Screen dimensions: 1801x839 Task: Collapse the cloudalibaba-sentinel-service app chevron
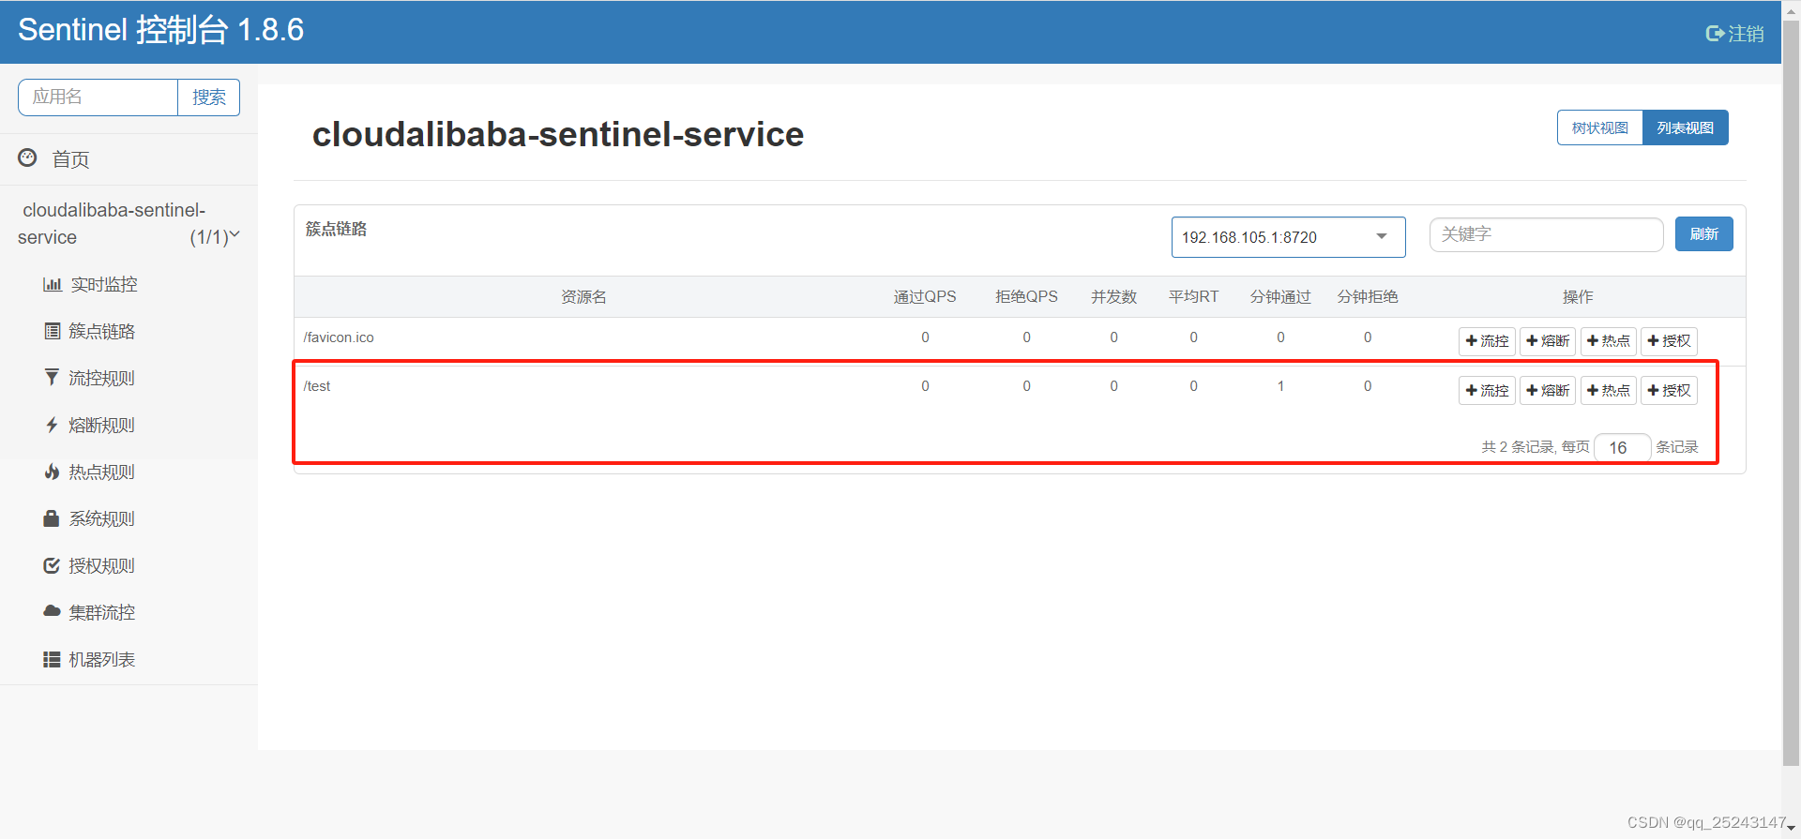click(x=235, y=234)
